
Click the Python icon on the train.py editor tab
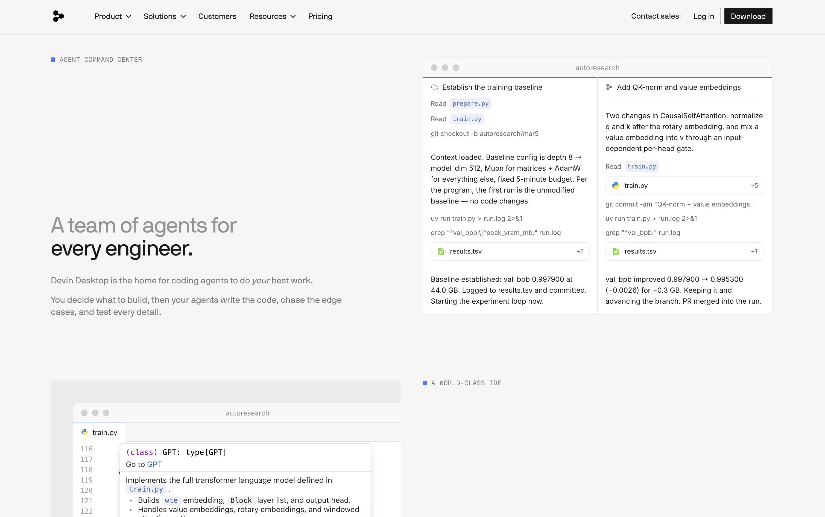click(84, 432)
